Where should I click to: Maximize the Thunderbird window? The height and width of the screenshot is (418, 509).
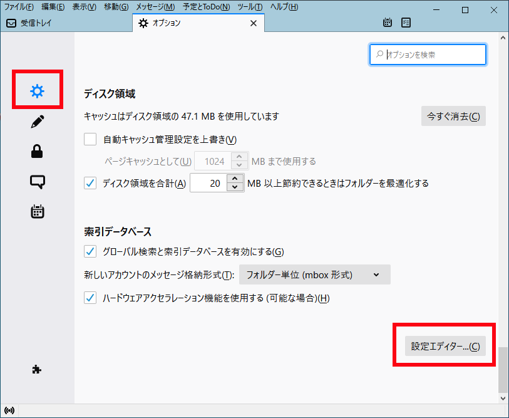click(465, 10)
